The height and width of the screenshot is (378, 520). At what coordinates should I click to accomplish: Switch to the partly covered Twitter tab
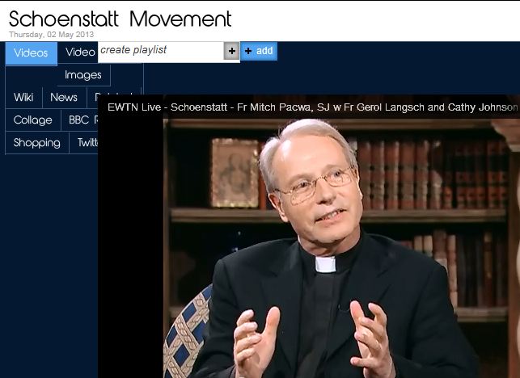point(84,142)
